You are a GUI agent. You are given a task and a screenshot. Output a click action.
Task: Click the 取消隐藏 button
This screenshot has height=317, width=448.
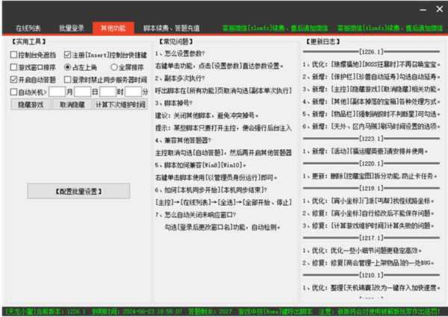coord(73,104)
